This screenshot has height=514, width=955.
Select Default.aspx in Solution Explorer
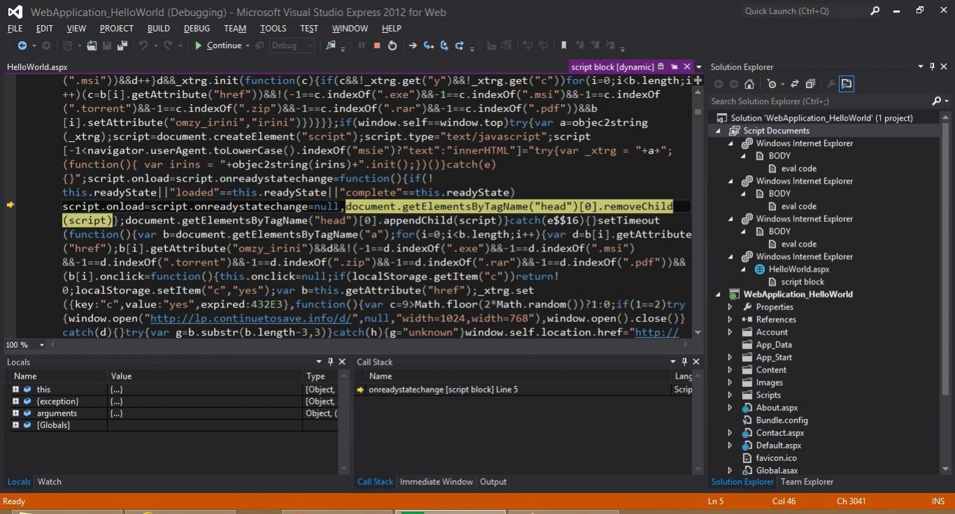[779, 446]
